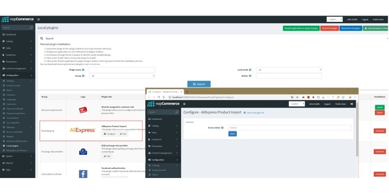This screenshot has height=194, width=389.
Task: Click Edit button for AliExpress plugin
Action: point(123,134)
